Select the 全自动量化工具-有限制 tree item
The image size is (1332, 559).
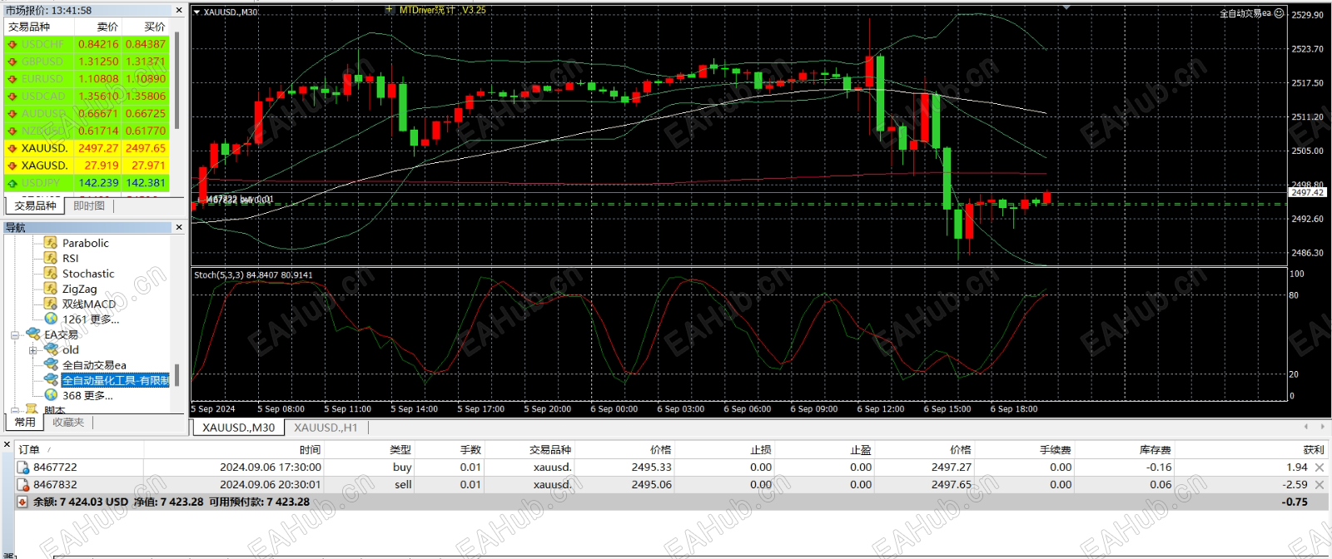click(116, 380)
